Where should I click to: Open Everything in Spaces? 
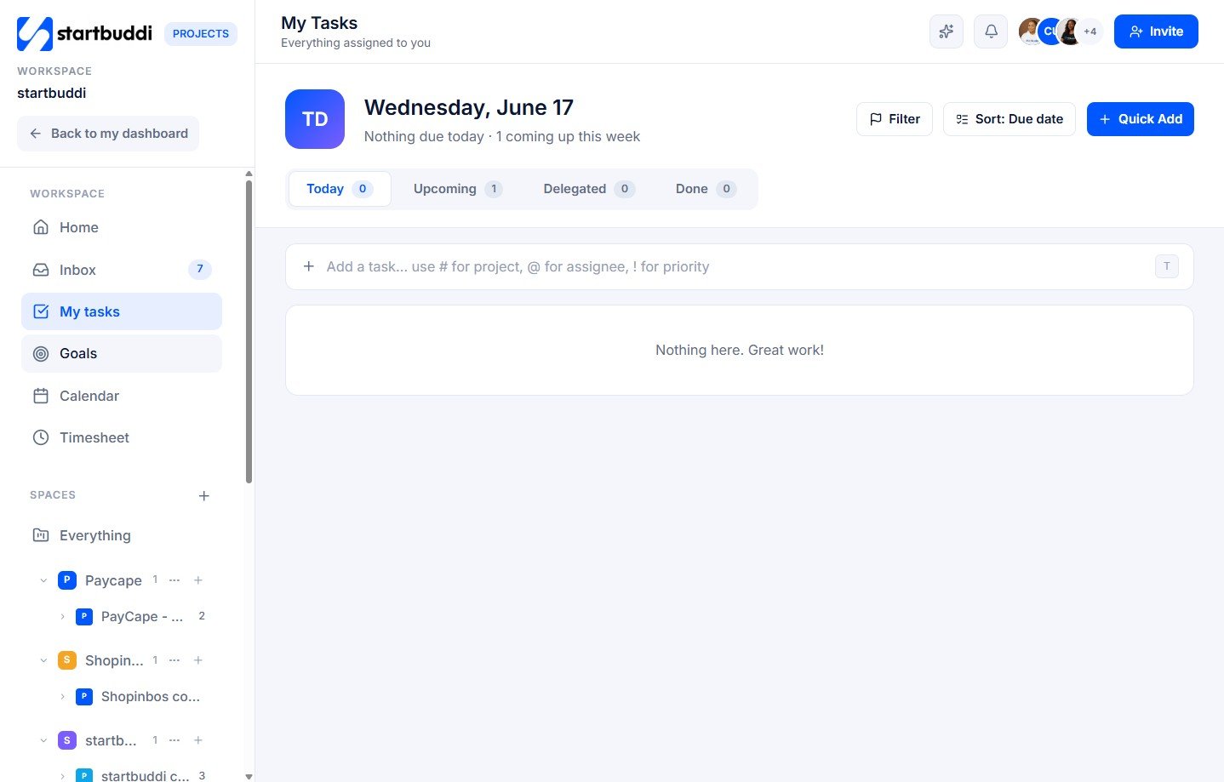click(122, 535)
